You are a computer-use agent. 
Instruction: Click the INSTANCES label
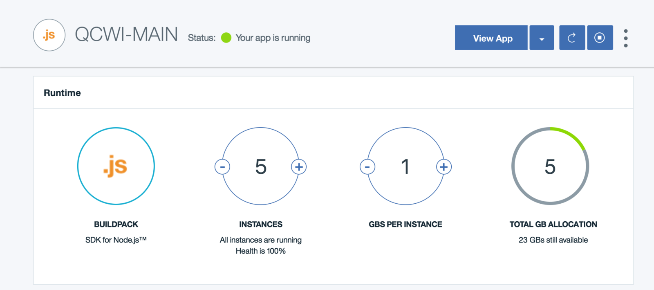tap(261, 224)
